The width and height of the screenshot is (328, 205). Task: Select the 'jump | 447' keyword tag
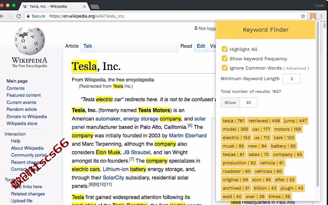pyautogui.click(x=295, y=121)
